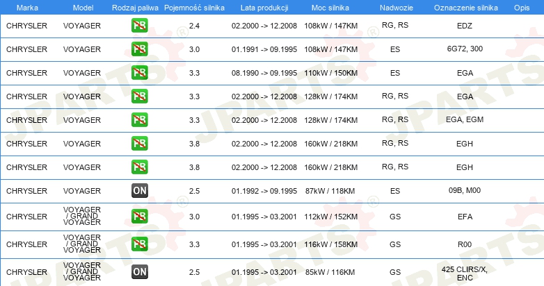
Task: Click CHRYSLER in the 425 CLIRS/X row
Action: pyautogui.click(x=26, y=272)
